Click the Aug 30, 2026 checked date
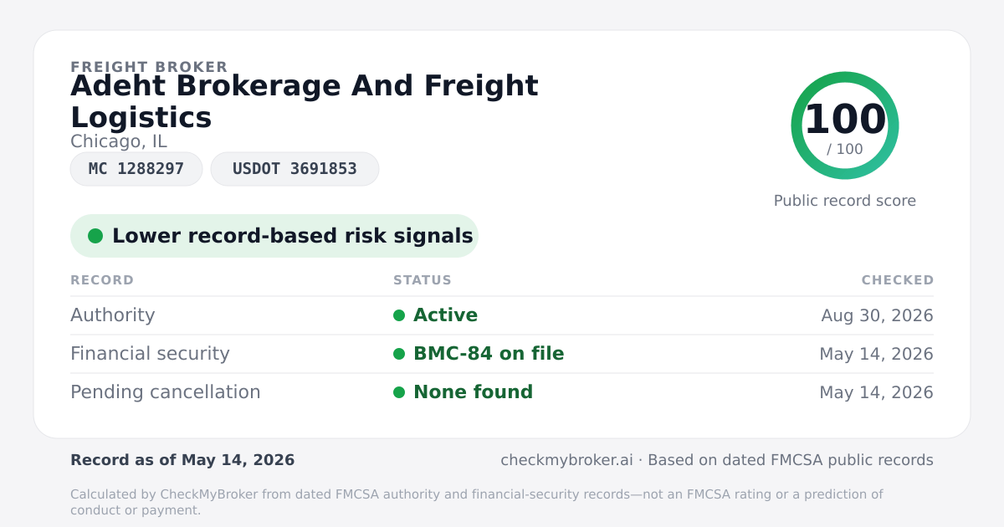Image resolution: width=1004 pixels, height=527 pixels. coord(878,315)
